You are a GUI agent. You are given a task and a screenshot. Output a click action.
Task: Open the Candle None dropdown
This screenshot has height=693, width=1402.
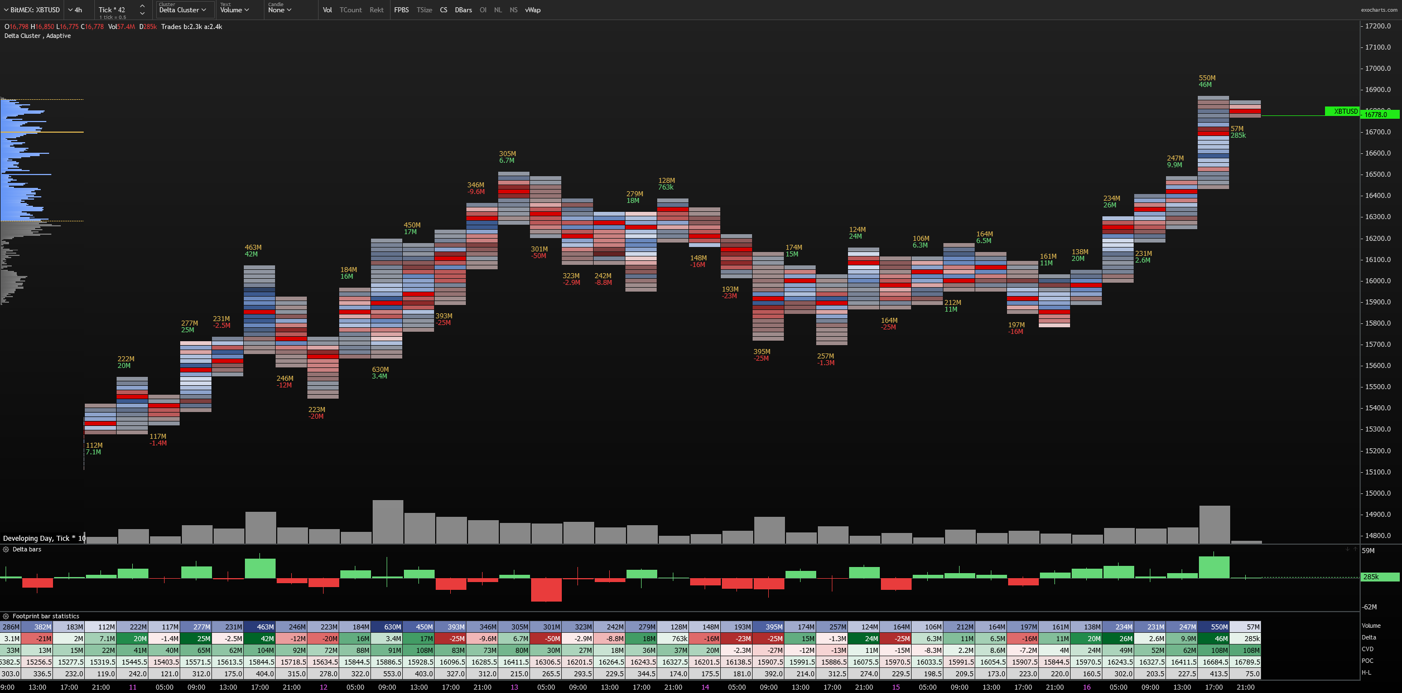[280, 10]
